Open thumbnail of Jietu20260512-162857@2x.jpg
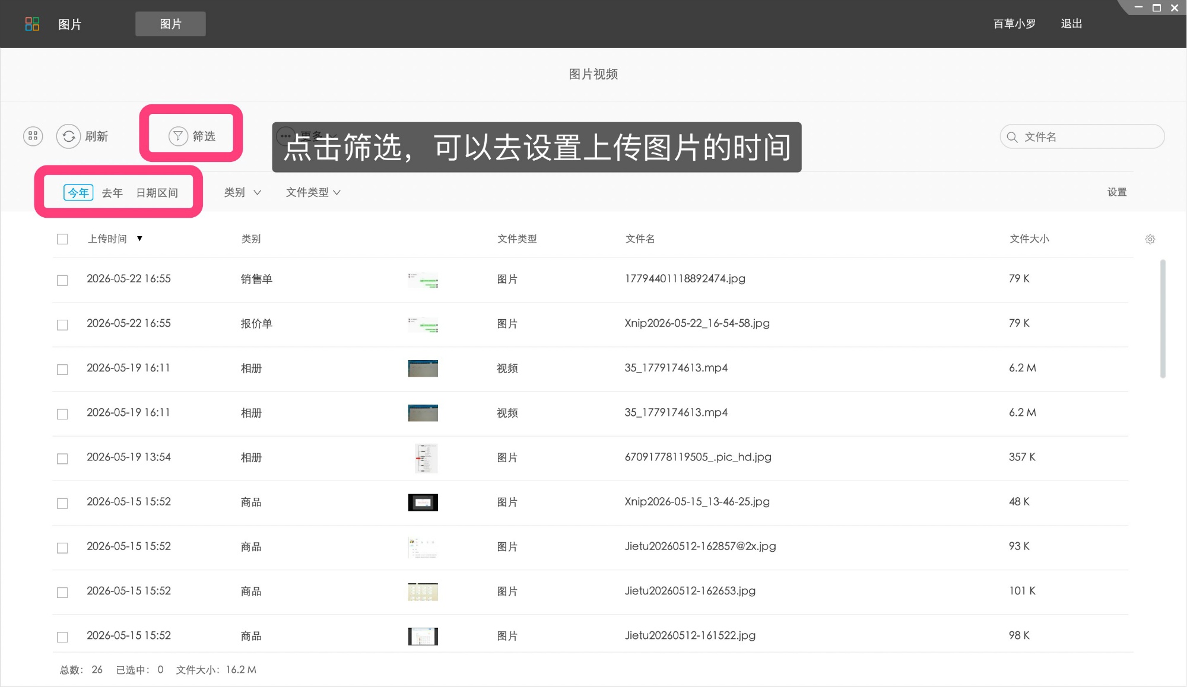Viewport: 1187px width, 687px height. [423, 548]
